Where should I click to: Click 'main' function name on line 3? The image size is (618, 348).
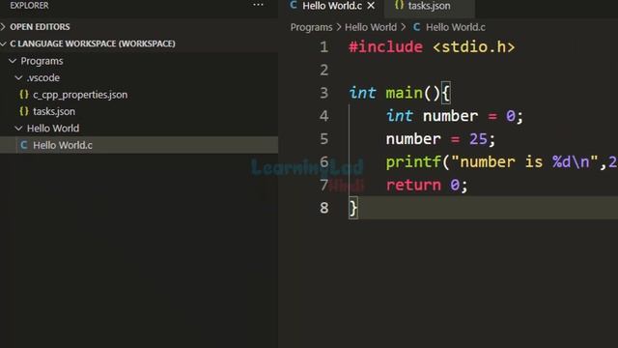[404, 93]
